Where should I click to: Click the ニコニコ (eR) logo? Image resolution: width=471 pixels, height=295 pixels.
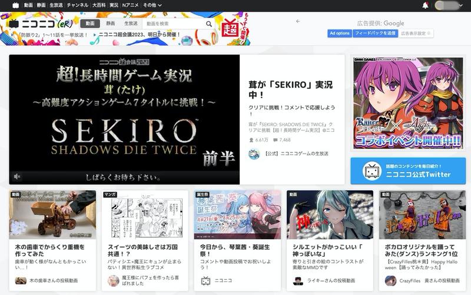click(41, 24)
